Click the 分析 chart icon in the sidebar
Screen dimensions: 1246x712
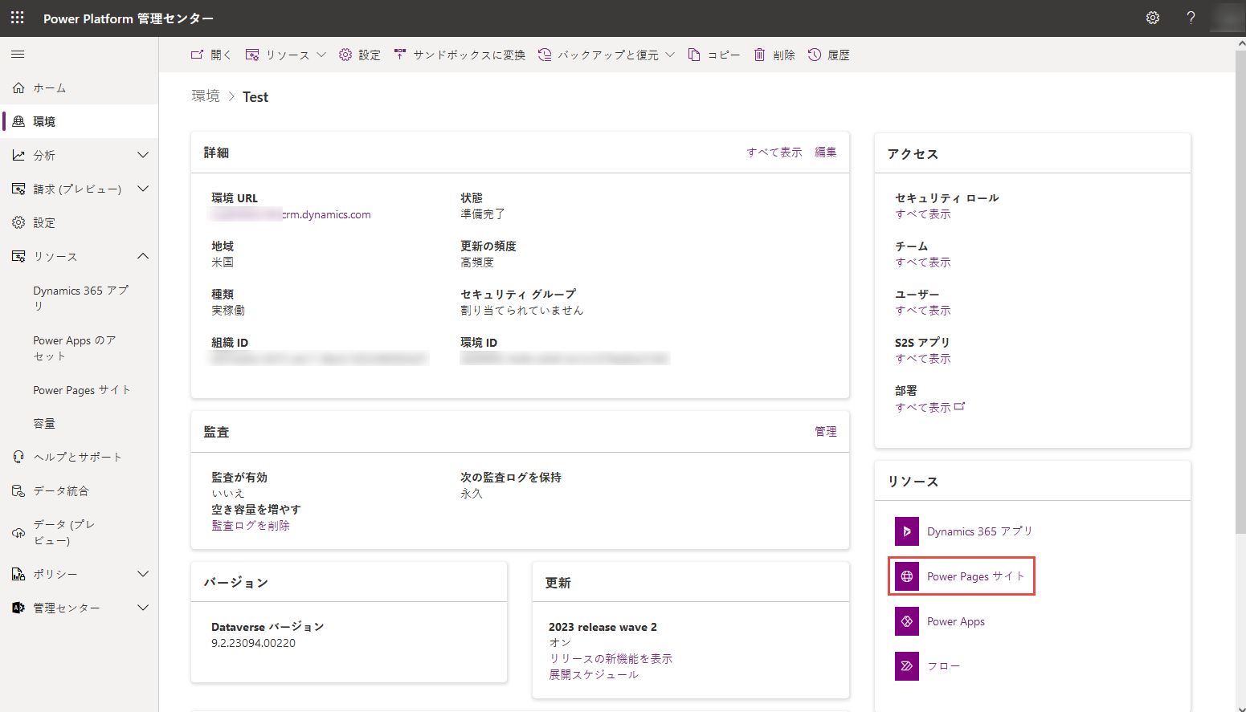[18, 156]
